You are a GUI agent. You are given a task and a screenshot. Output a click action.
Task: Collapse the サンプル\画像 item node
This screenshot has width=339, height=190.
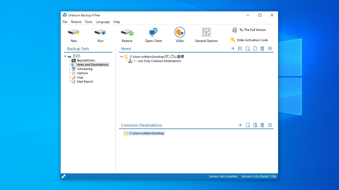tap(122, 57)
